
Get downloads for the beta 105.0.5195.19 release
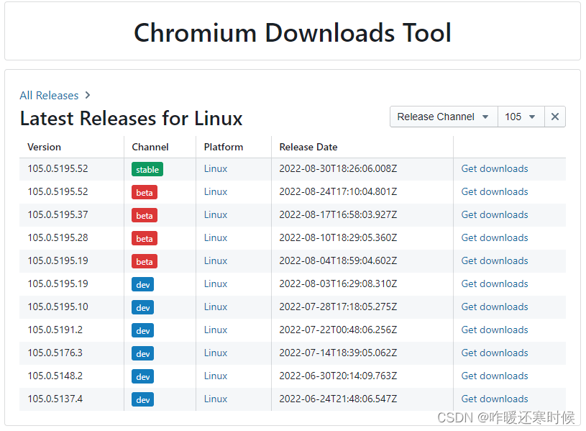(495, 260)
